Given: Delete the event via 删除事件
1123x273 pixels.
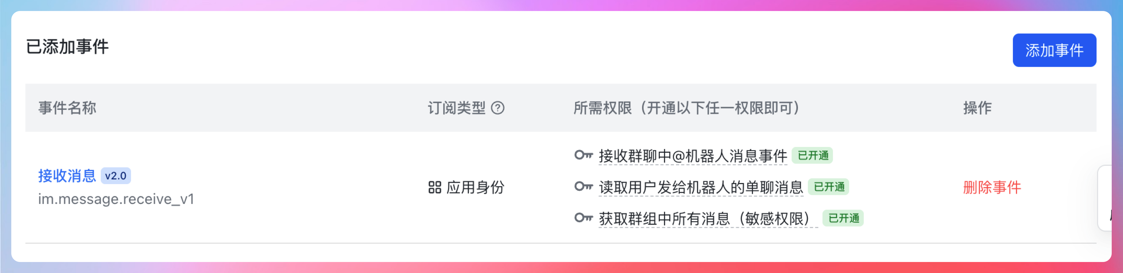Looking at the screenshot, I should coord(992,187).
